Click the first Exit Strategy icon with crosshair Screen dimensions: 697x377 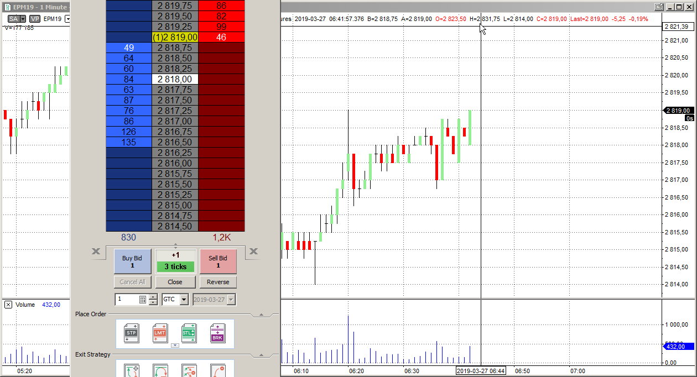(131, 370)
